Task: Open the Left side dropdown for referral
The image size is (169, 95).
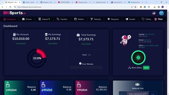Action: [123, 94]
